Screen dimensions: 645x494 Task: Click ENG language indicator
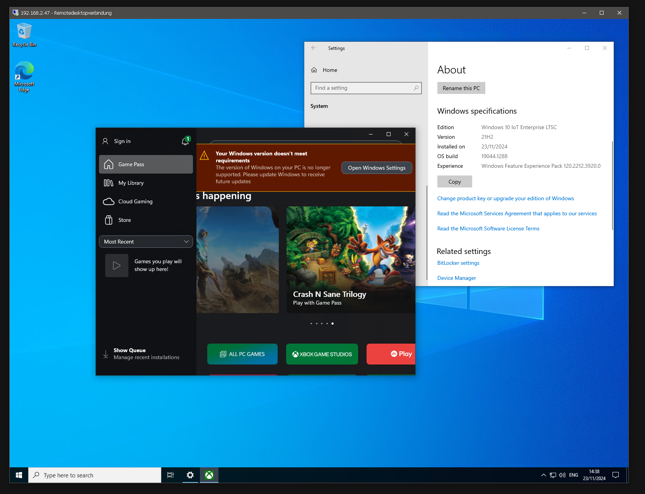click(x=573, y=475)
